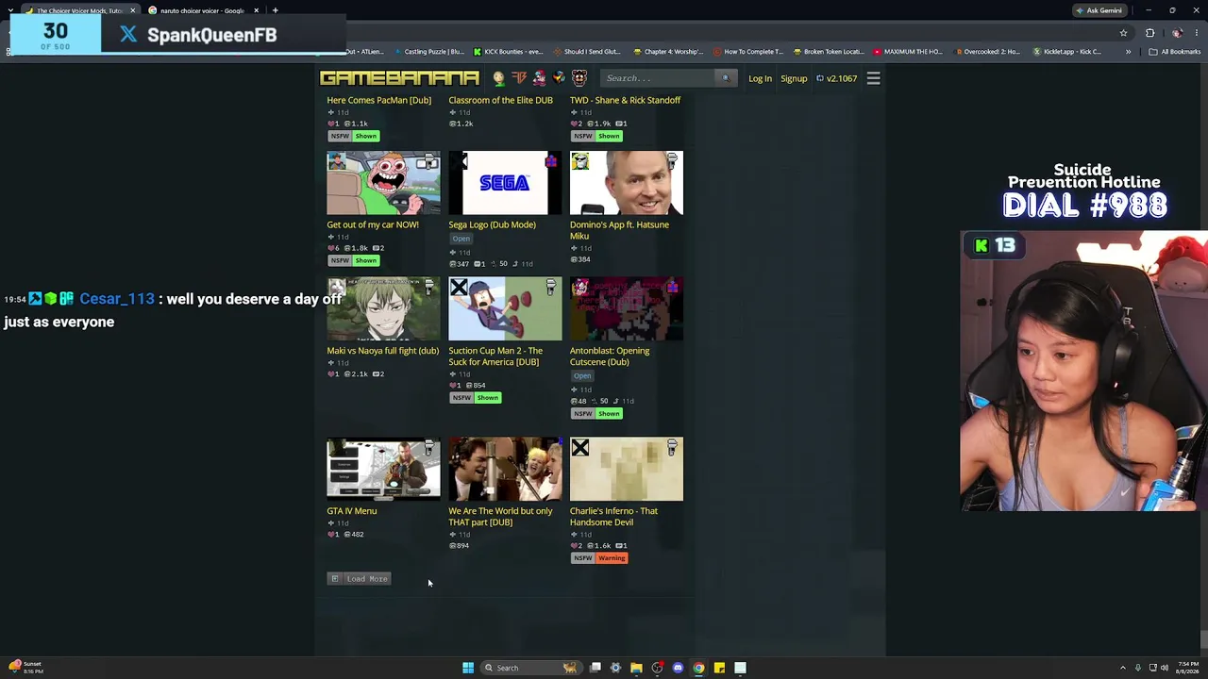Open Chrome from the taskbar
Screen dimensions: 1208x679
click(x=698, y=668)
